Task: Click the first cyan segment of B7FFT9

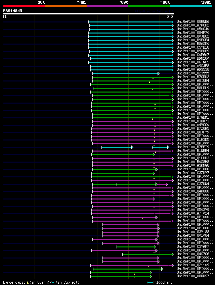Action: [118, 148]
